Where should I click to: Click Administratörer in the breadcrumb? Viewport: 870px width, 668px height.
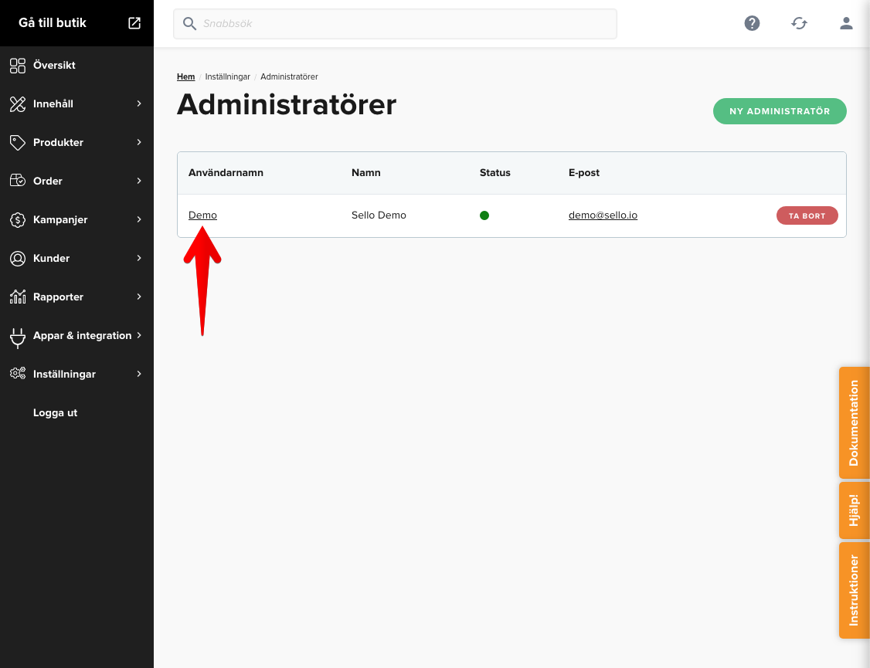[x=289, y=76]
